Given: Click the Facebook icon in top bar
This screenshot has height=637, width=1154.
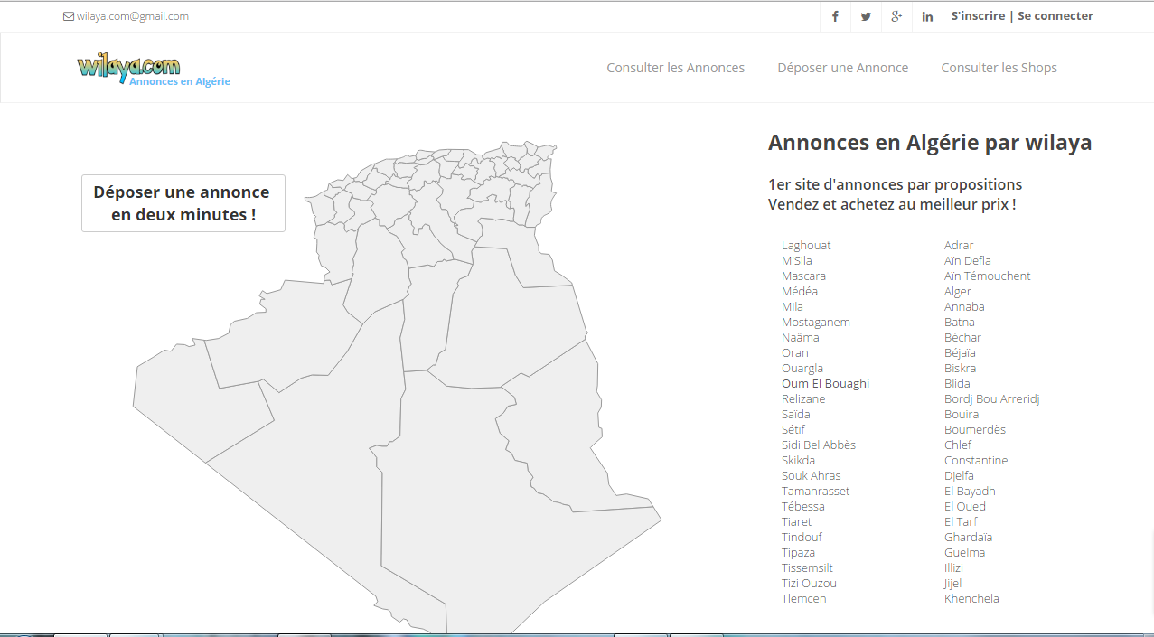Looking at the screenshot, I should pos(835,16).
